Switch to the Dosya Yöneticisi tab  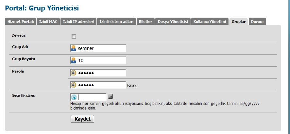click(173, 21)
